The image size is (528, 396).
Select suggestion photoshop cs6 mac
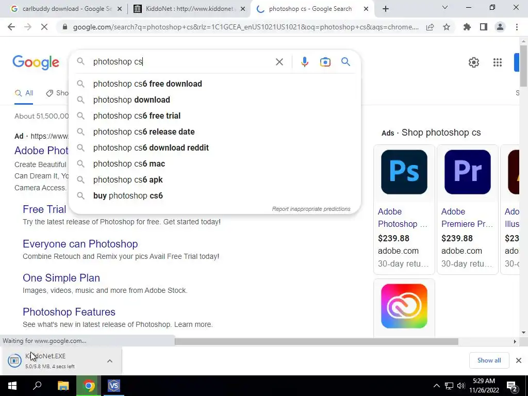pos(129,163)
